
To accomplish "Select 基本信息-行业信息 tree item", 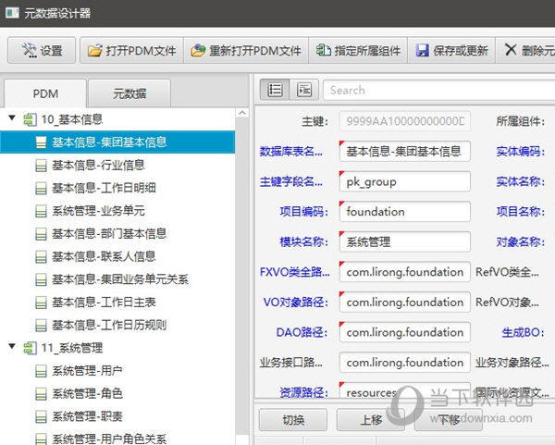I will tap(98, 165).
